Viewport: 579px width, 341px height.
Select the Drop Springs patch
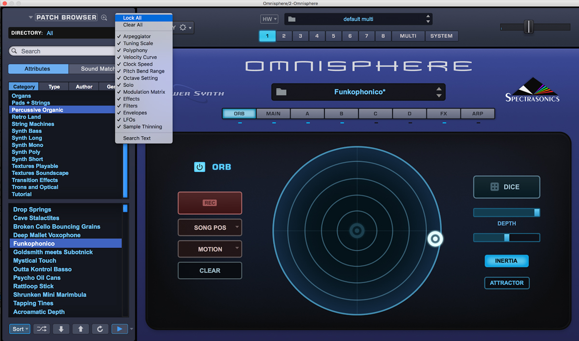32,210
